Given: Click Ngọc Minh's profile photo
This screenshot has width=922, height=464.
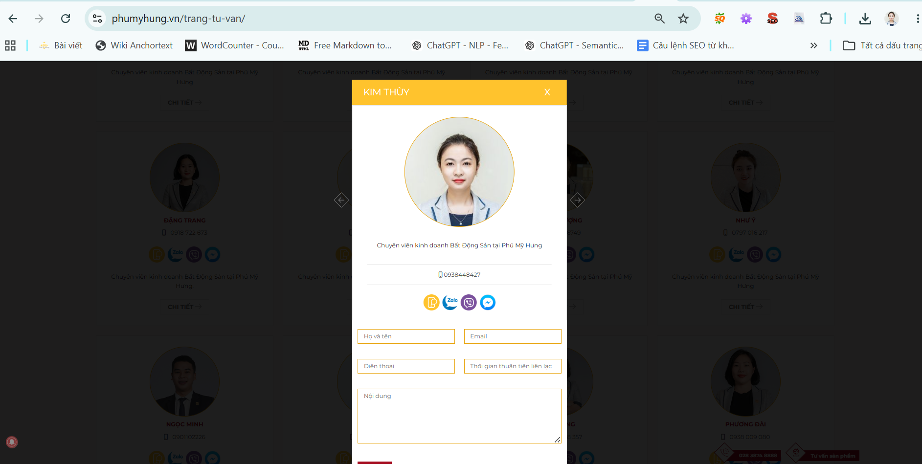Looking at the screenshot, I should tap(185, 381).
